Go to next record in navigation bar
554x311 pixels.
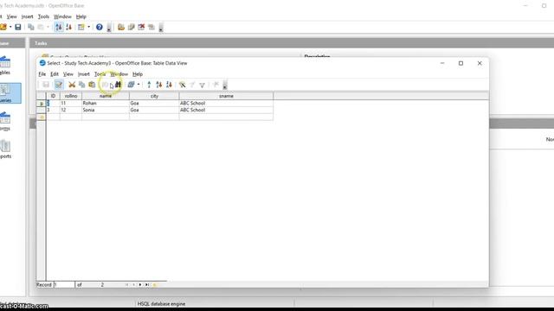[x=140, y=284]
